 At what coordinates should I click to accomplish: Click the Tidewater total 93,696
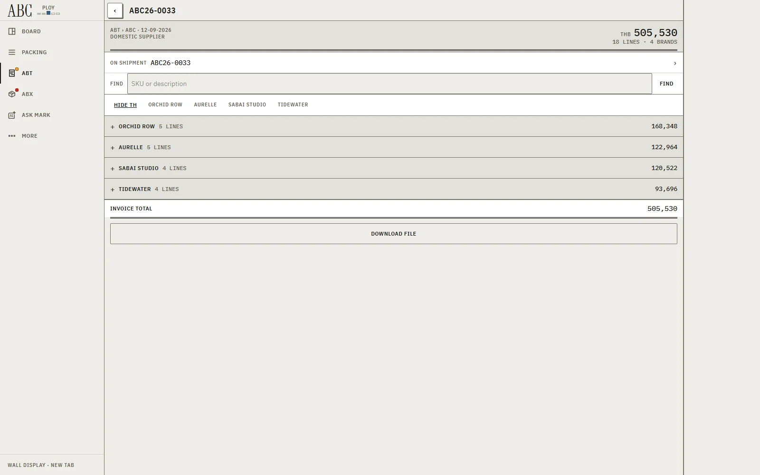666,189
